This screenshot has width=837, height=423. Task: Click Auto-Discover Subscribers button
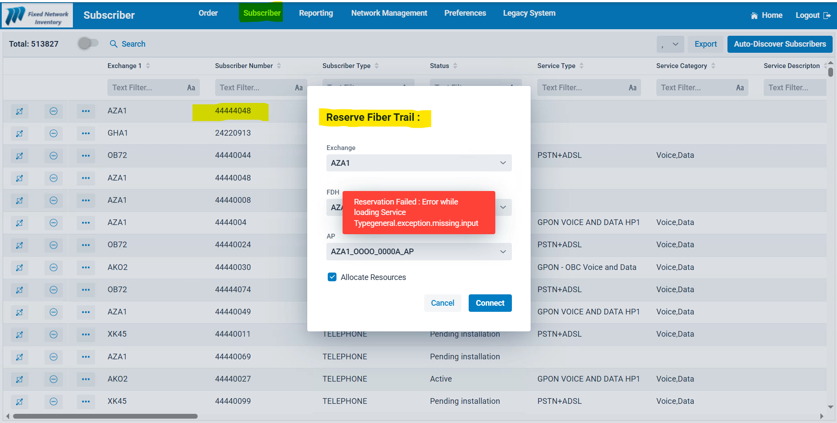(x=779, y=44)
